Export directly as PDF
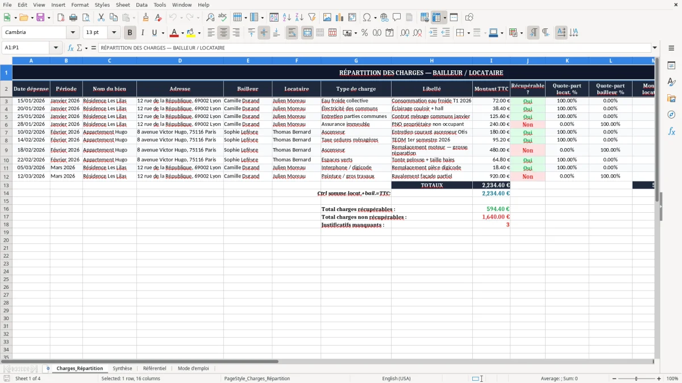 pos(61,18)
